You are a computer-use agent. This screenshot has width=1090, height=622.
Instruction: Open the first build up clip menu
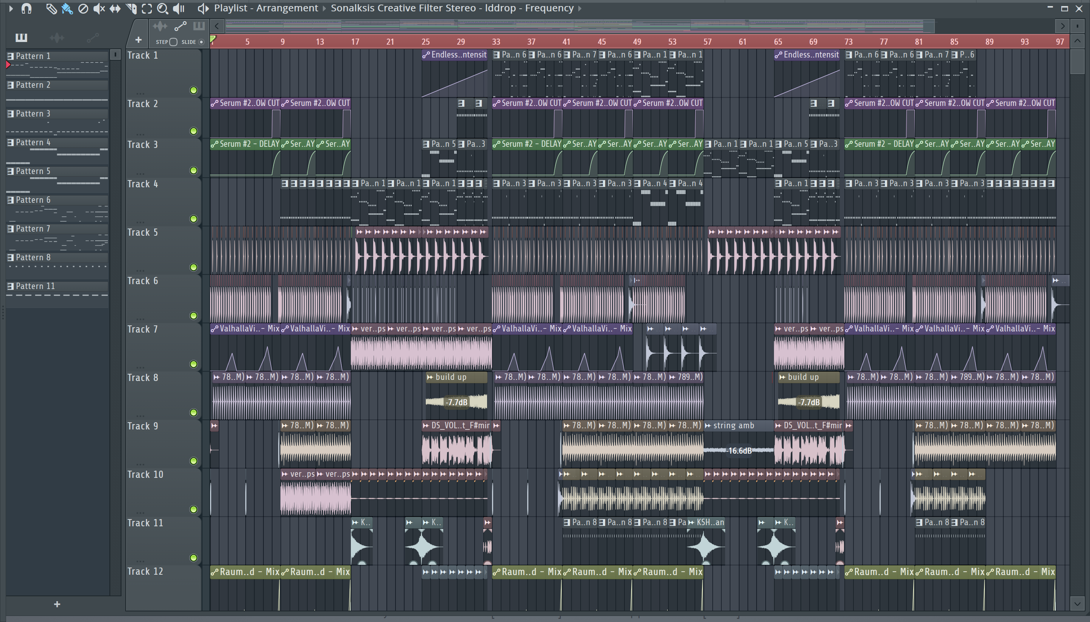pyautogui.click(x=430, y=377)
